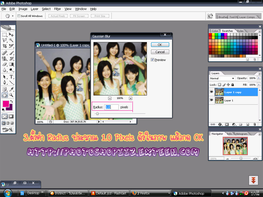Open document status bar info arrow
The height and width of the screenshot is (197, 263).
99,122
